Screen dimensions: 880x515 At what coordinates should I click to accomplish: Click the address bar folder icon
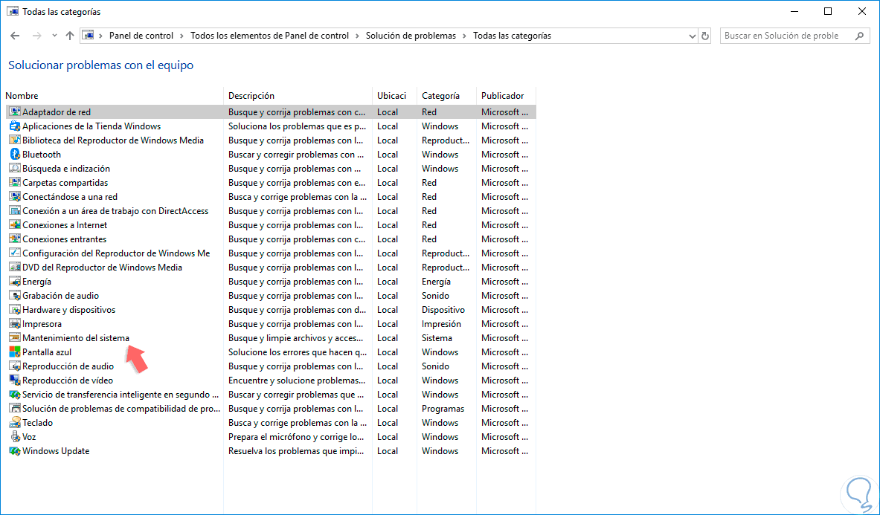click(88, 36)
